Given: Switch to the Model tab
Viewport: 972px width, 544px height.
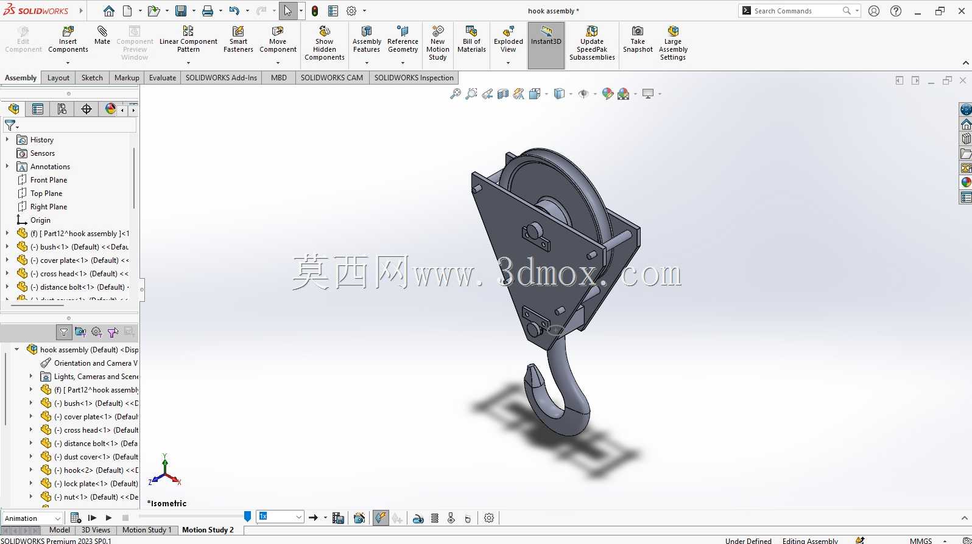Looking at the screenshot, I should click(x=60, y=530).
